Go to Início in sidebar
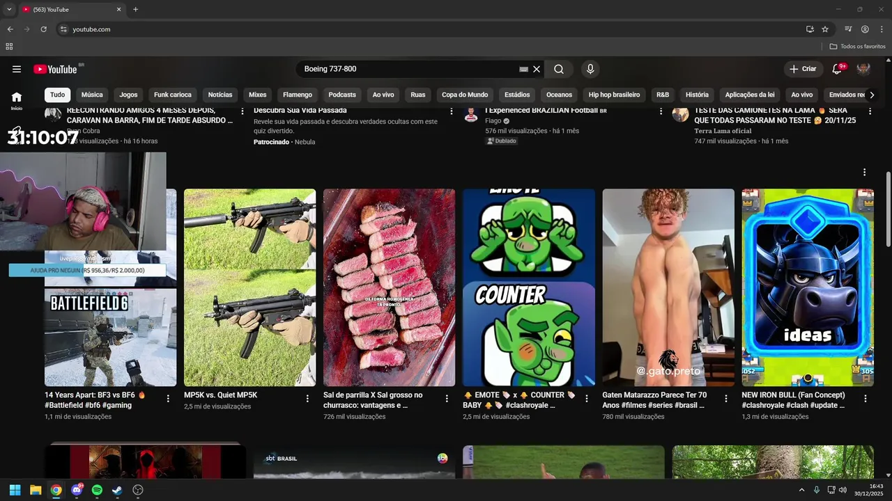 tap(16, 101)
